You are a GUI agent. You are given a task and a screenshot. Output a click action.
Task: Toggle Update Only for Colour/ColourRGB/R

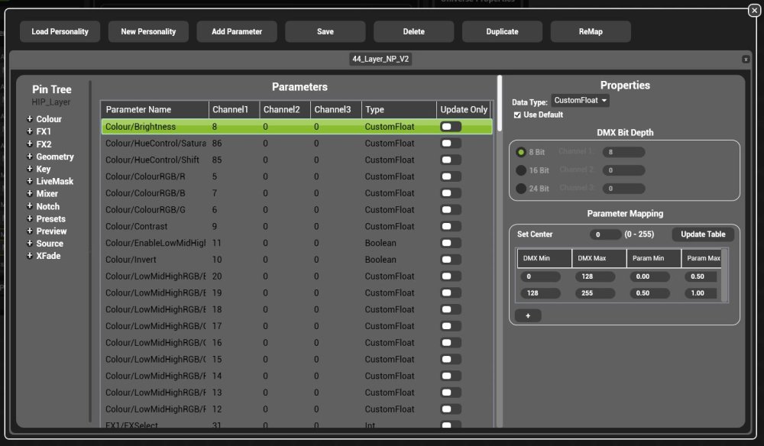tap(451, 176)
